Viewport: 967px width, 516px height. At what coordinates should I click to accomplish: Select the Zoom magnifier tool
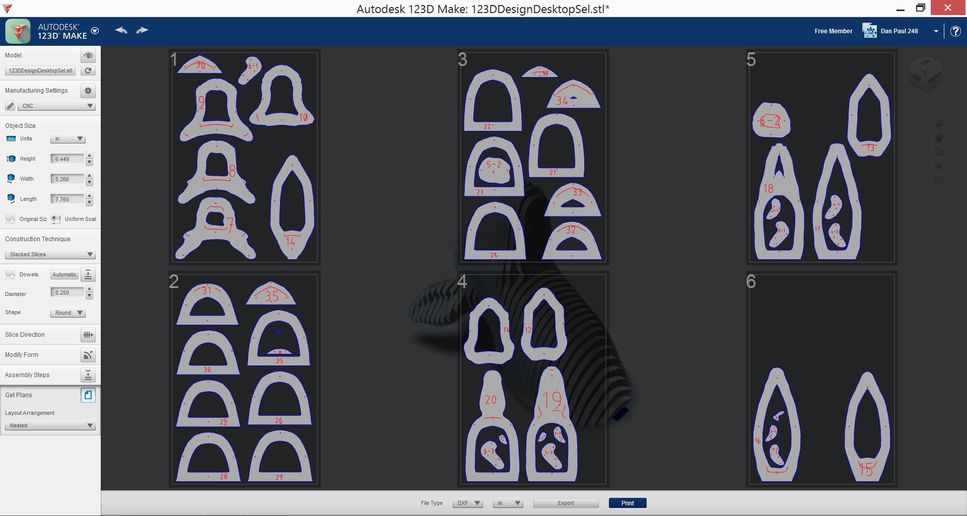pos(939,152)
